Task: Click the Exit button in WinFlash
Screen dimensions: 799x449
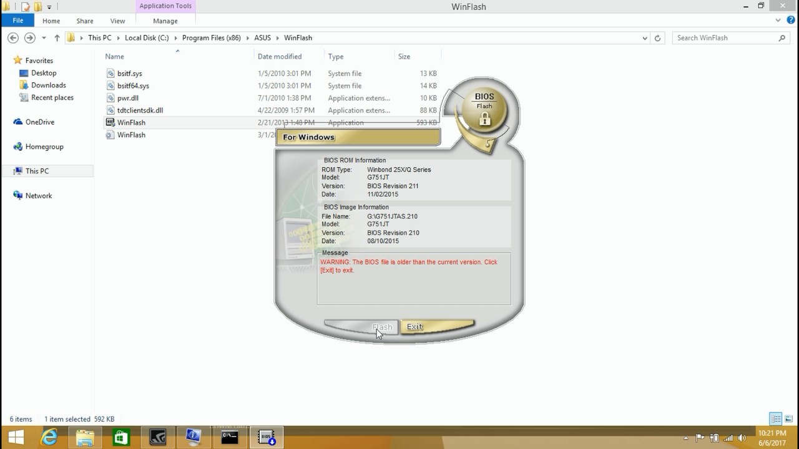Action: coord(438,327)
